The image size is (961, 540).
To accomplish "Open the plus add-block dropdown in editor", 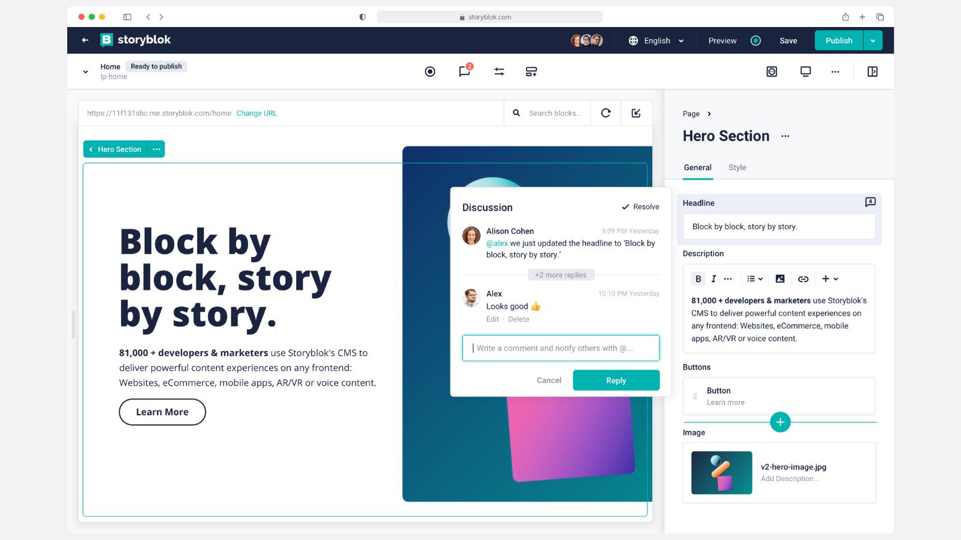I will pos(829,279).
